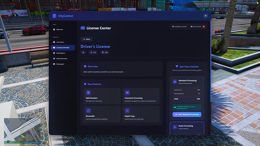260x146 pixels.
Task: Select the Standard Processing option title
Action: 188,81
